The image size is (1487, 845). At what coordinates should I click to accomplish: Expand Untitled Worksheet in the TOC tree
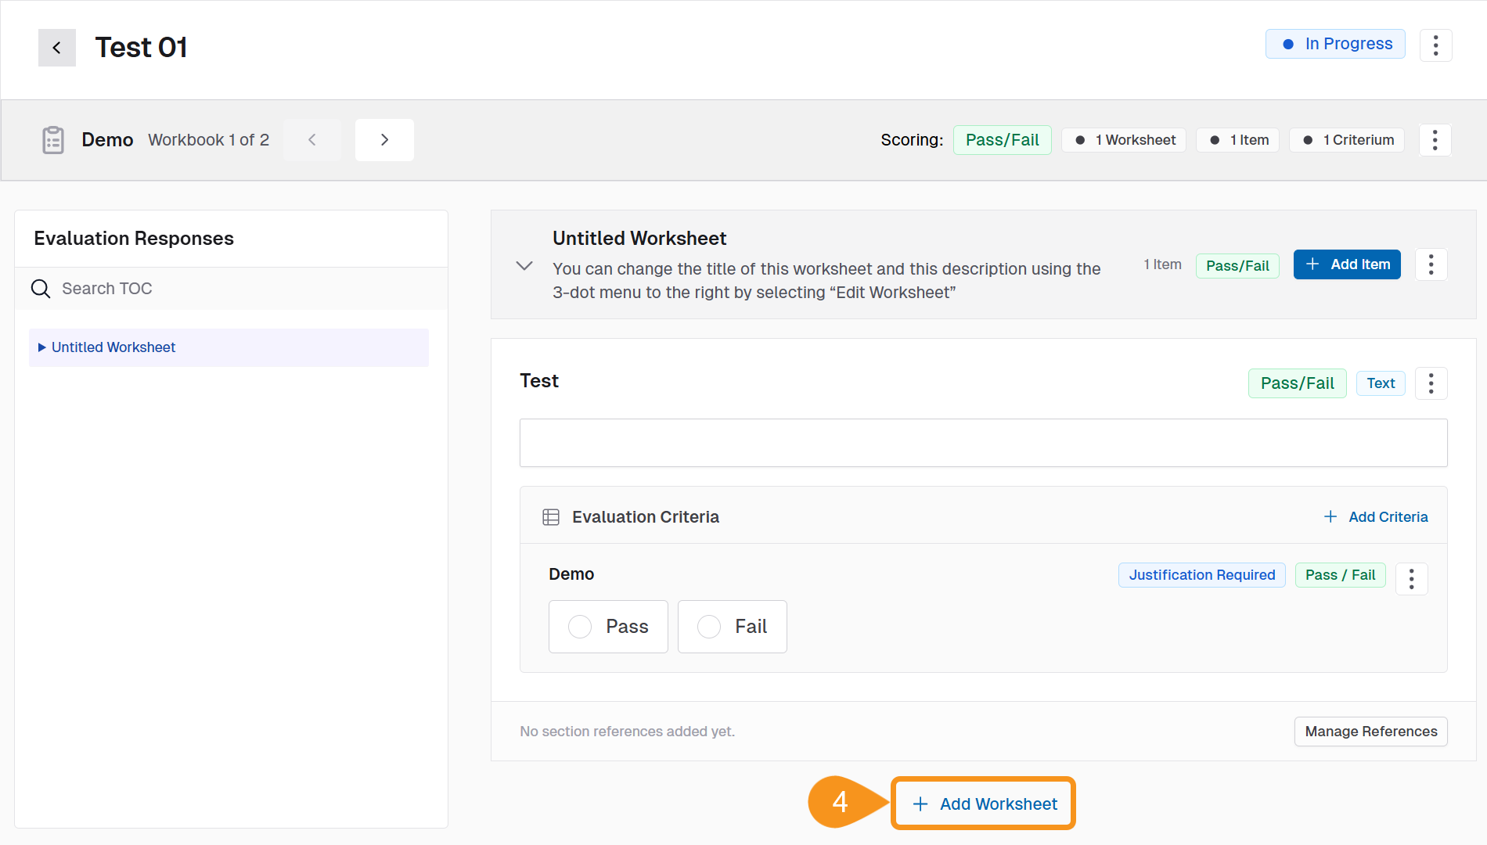click(x=42, y=347)
